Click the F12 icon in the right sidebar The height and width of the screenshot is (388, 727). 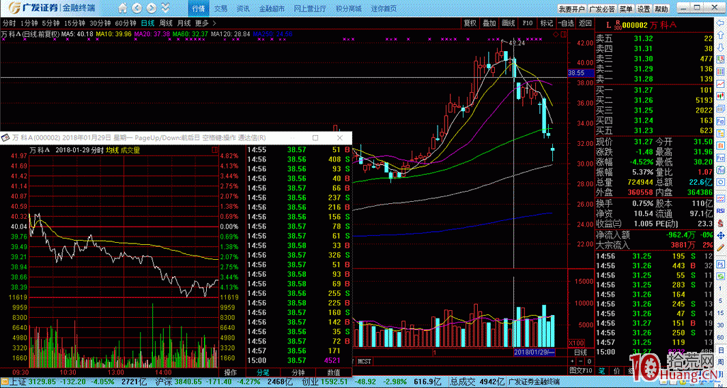click(720, 158)
